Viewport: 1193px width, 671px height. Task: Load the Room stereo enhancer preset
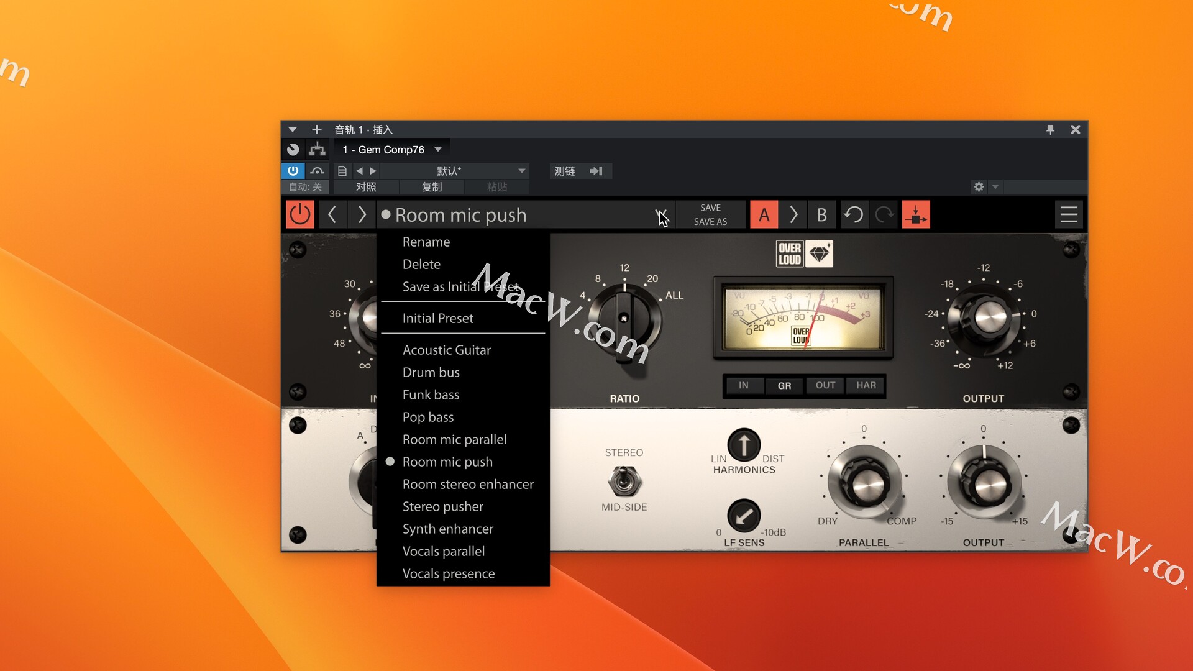point(463,484)
